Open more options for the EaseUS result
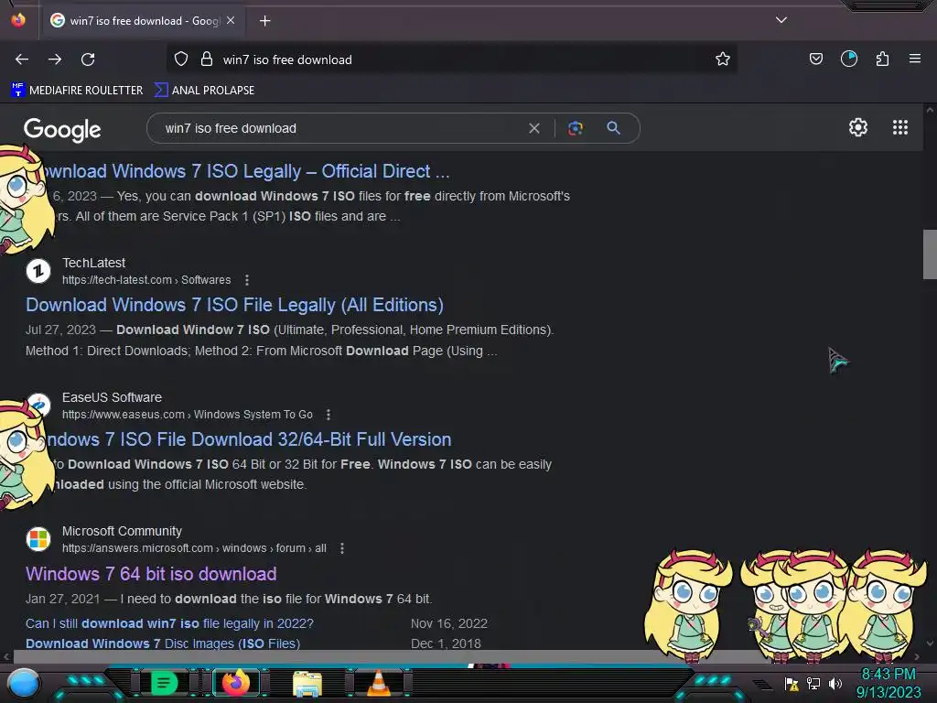This screenshot has width=937, height=703. (328, 415)
